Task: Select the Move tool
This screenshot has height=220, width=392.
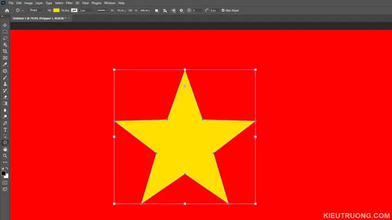Action: [x=5, y=25]
